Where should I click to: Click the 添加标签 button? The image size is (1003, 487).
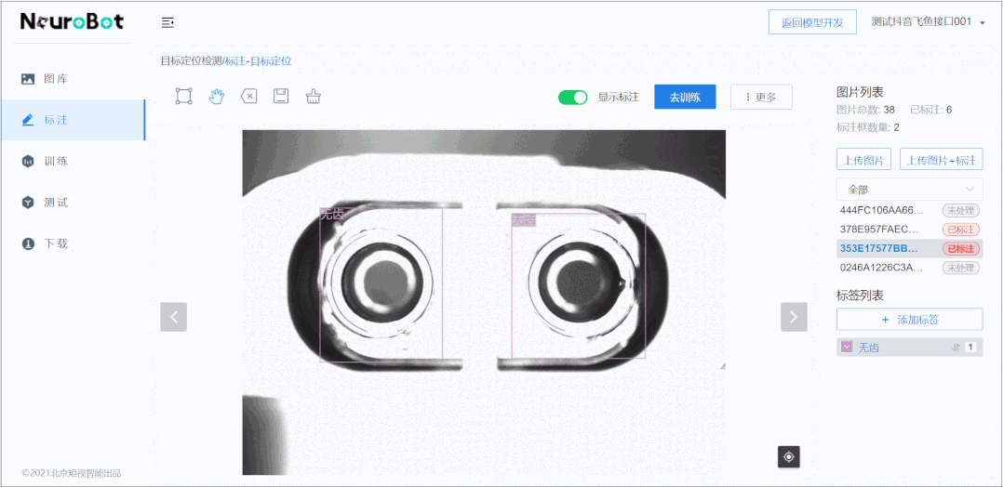[909, 320]
